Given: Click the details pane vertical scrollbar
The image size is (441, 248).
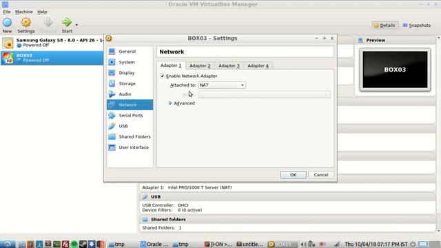Looking at the screenshot, I should [438, 134].
